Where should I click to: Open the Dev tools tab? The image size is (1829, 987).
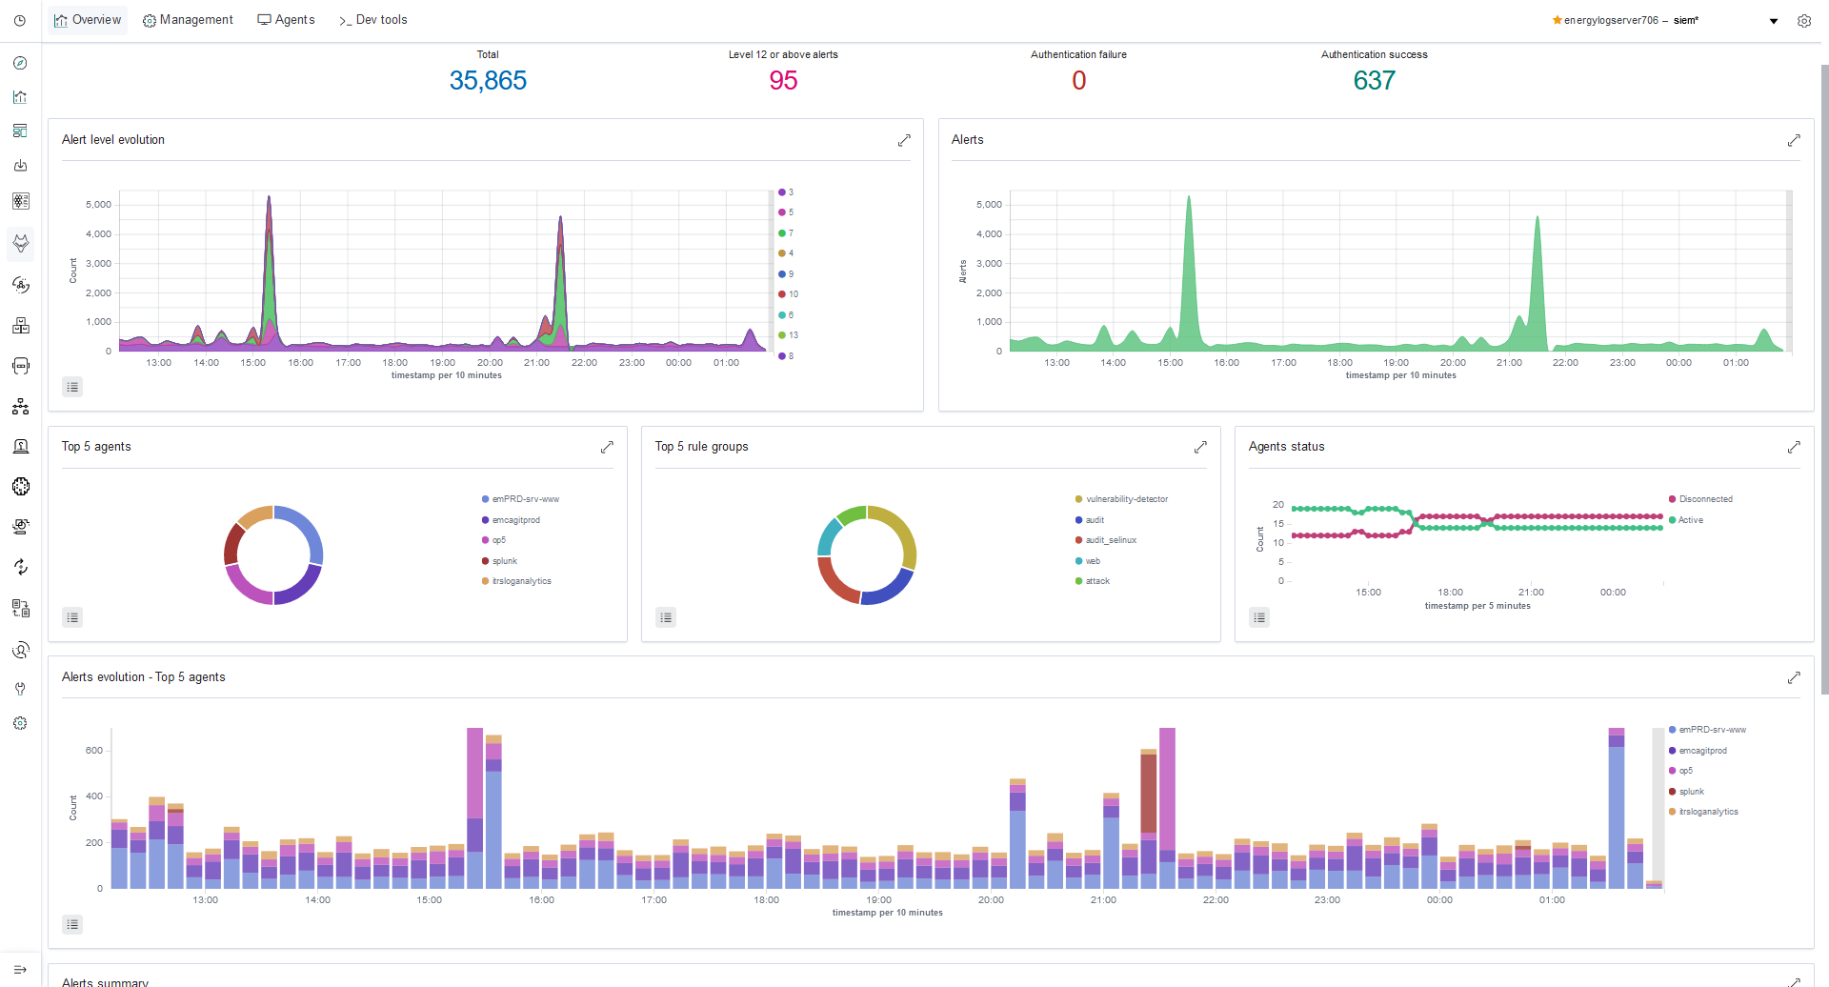pyautogui.click(x=372, y=20)
